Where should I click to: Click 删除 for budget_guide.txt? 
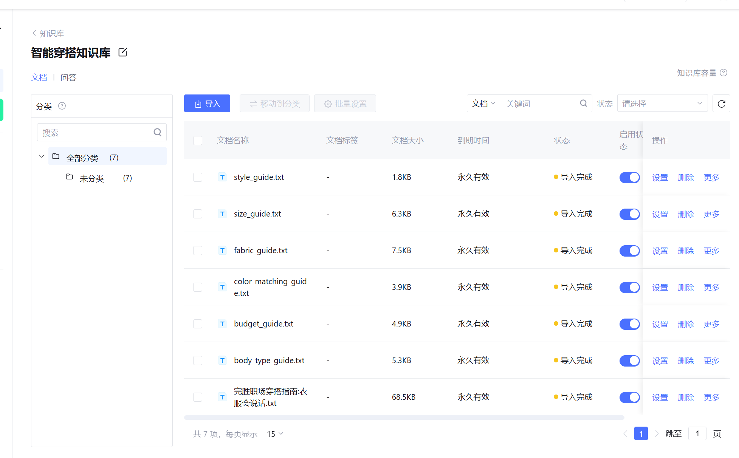pyautogui.click(x=686, y=324)
